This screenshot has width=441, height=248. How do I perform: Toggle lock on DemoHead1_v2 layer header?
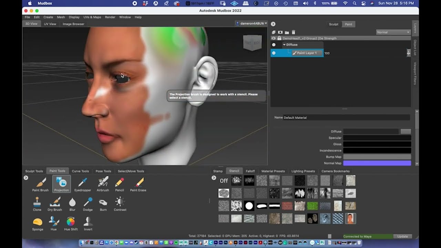(279, 38)
